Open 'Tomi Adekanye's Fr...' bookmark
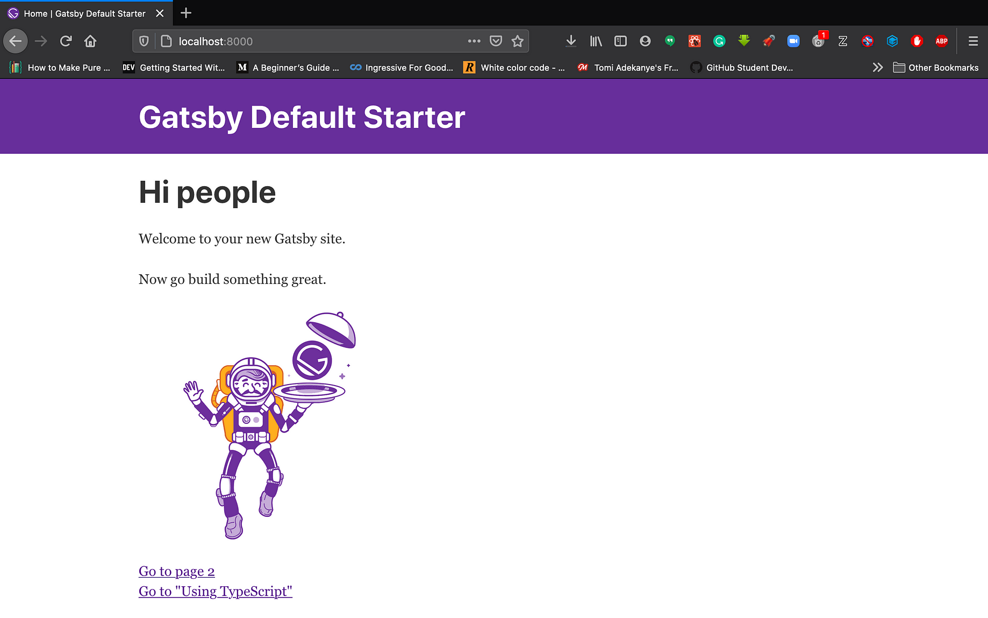 (x=628, y=67)
